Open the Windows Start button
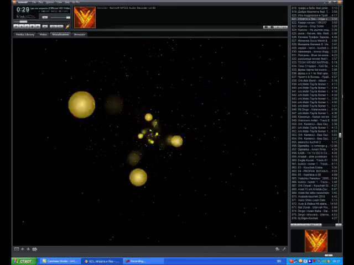 click(23, 261)
